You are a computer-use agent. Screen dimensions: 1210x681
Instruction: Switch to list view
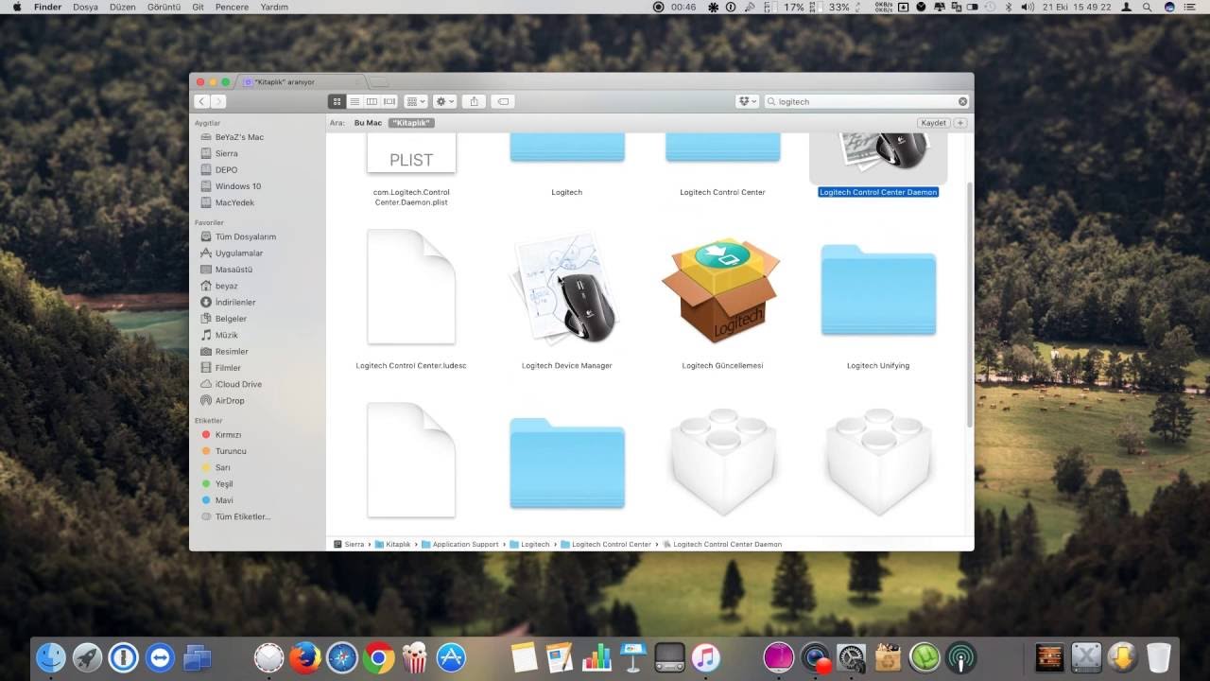pyautogui.click(x=354, y=101)
